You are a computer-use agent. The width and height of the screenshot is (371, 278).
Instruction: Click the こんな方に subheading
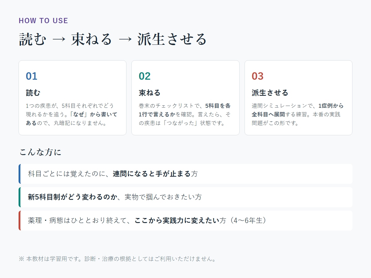(x=40, y=152)
